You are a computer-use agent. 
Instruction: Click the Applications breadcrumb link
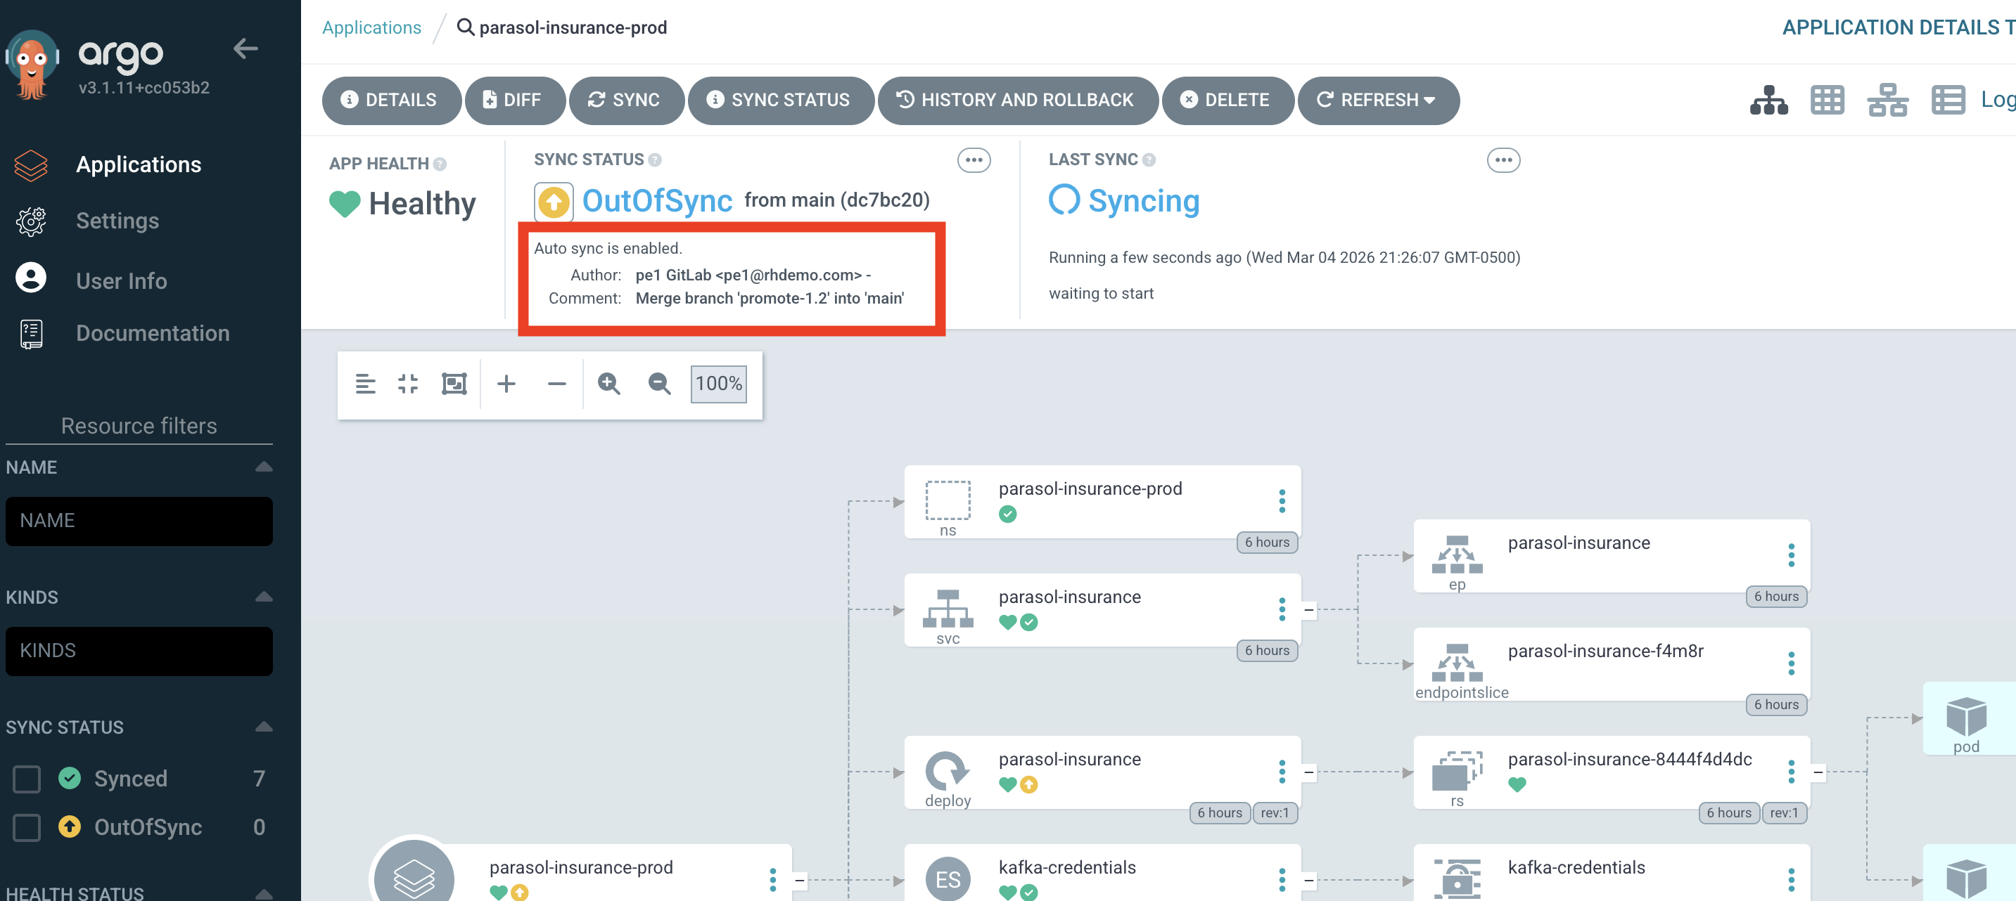tap(371, 27)
